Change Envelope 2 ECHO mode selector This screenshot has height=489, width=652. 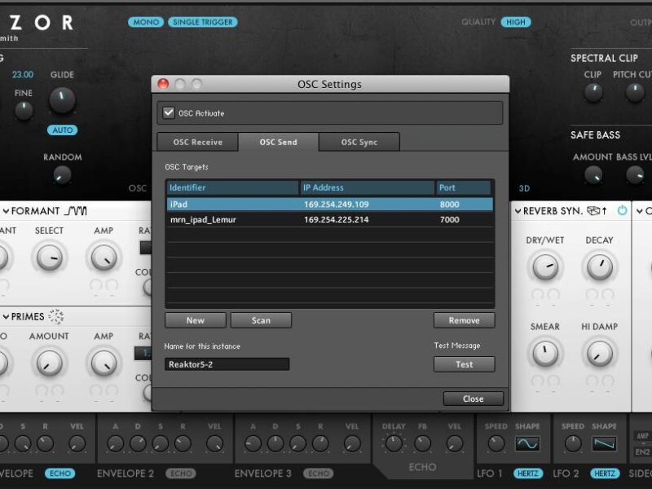[181, 474]
